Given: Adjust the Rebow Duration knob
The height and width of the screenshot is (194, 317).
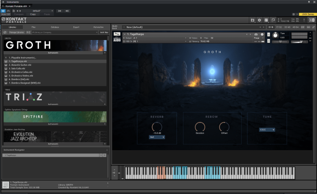Looking at the screenshot, I should [200, 127].
